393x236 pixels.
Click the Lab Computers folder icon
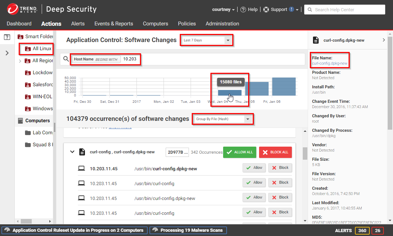tap(28, 132)
